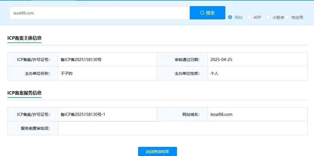Viewport: 314px width, 156px height.
Task: Choose the 小程序 radio option
Action: [268, 17]
